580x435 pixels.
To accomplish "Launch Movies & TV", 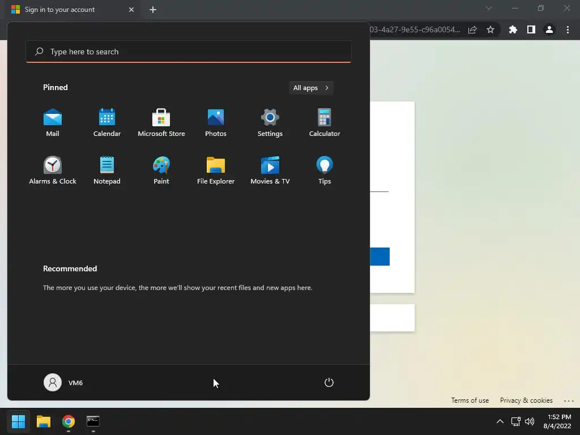I will tap(270, 170).
